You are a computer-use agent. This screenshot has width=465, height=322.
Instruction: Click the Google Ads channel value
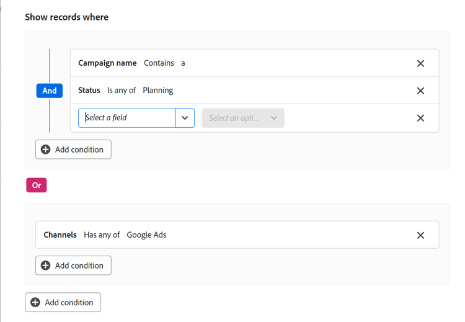click(x=146, y=235)
